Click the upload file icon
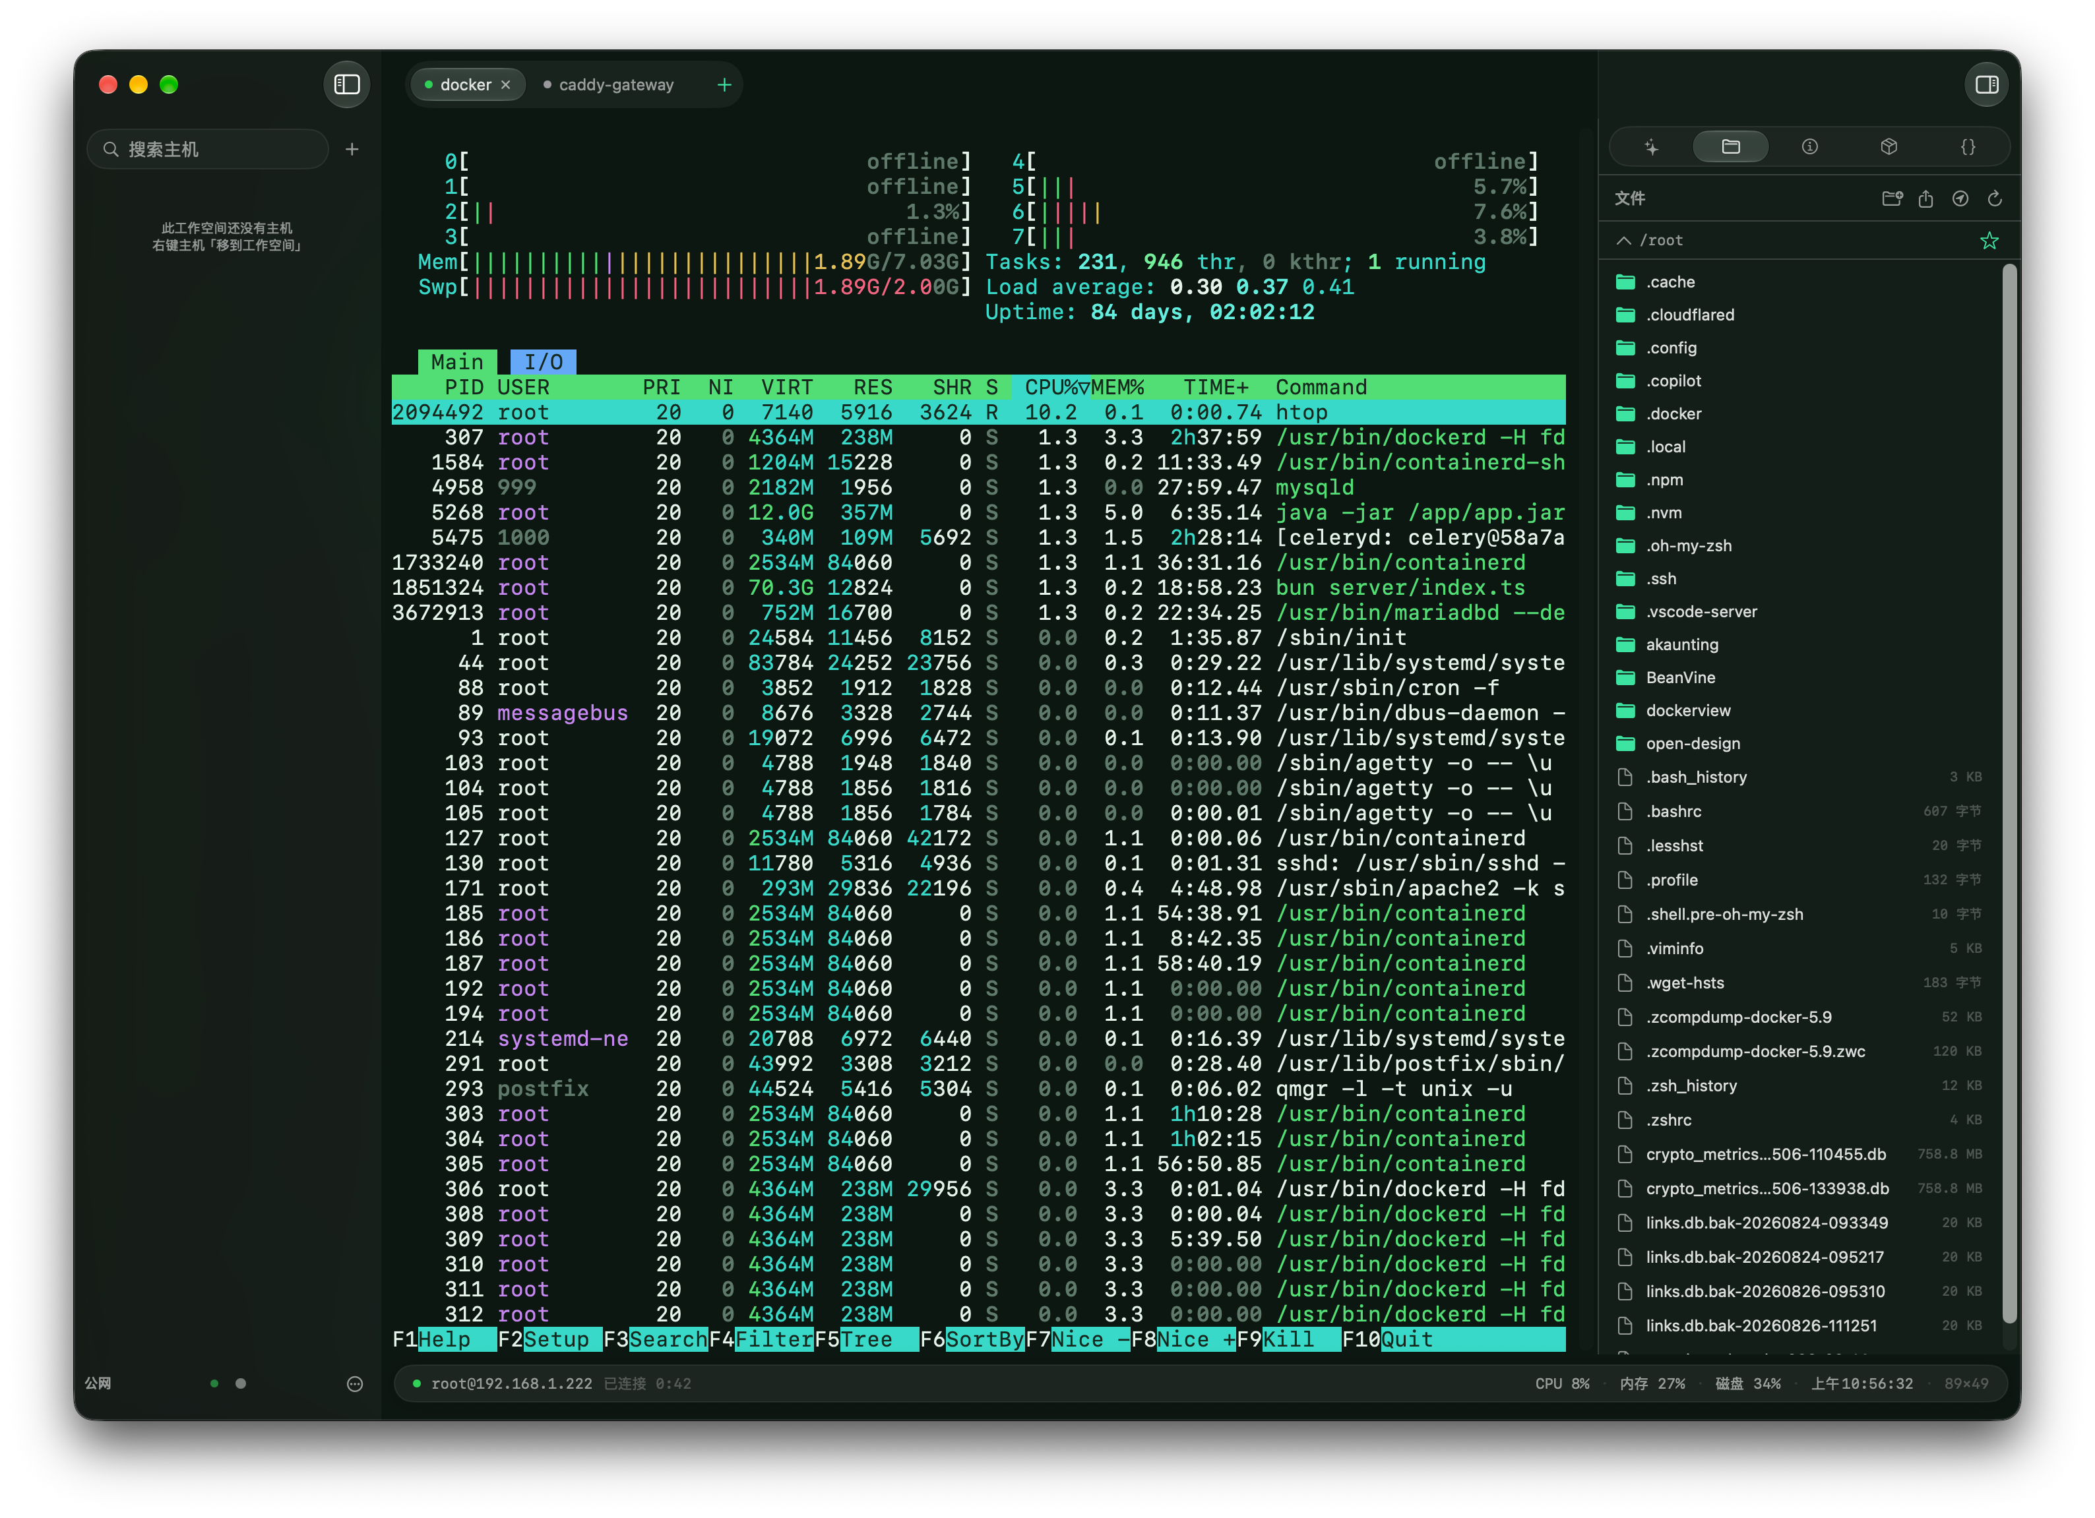 pos(1926,198)
